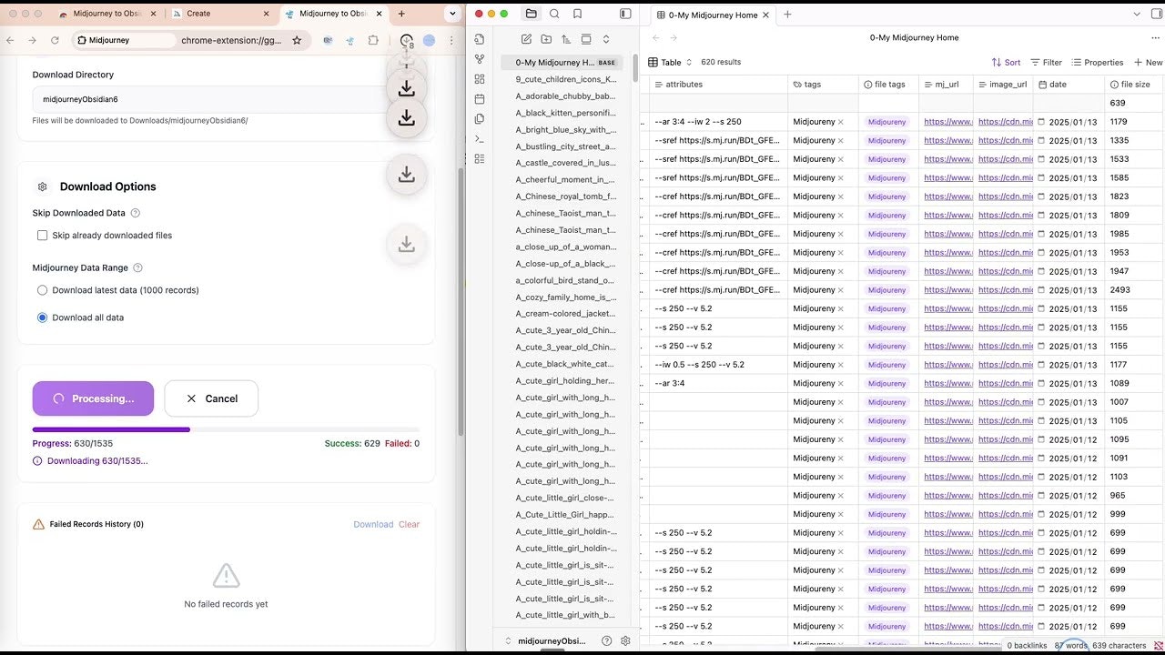Click the date column header

1069,84
